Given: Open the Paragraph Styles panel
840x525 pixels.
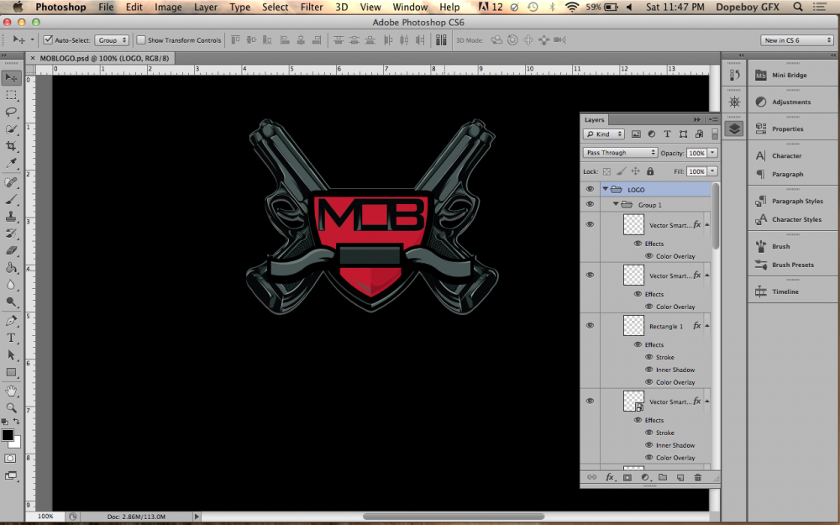Looking at the screenshot, I should [x=796, y=202].
